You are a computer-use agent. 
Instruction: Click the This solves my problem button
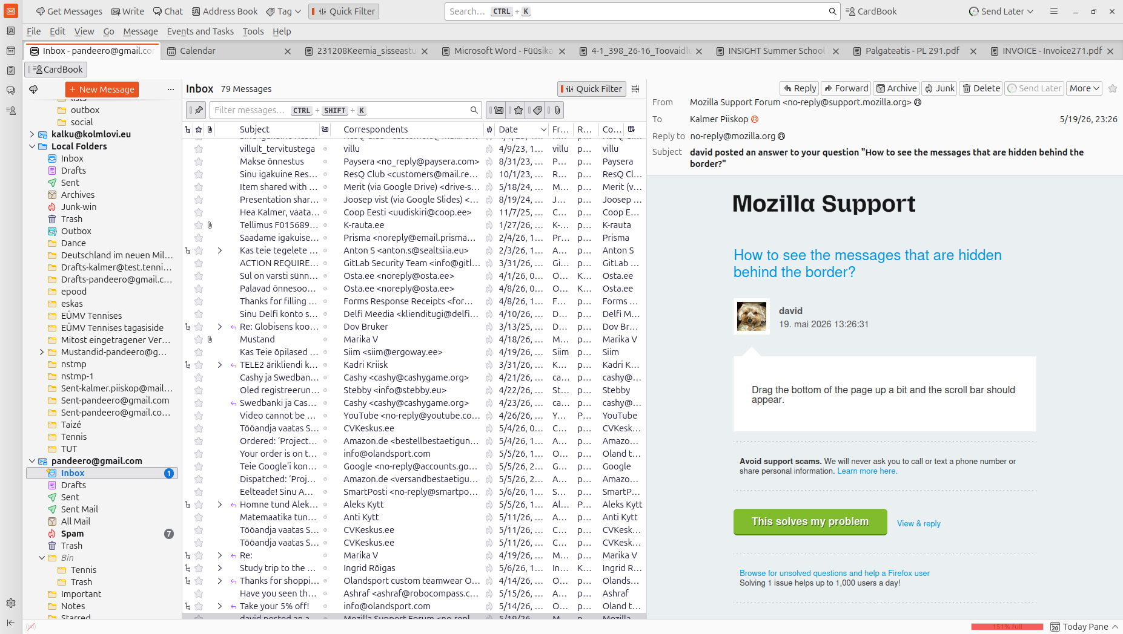[x=810, y=521]
